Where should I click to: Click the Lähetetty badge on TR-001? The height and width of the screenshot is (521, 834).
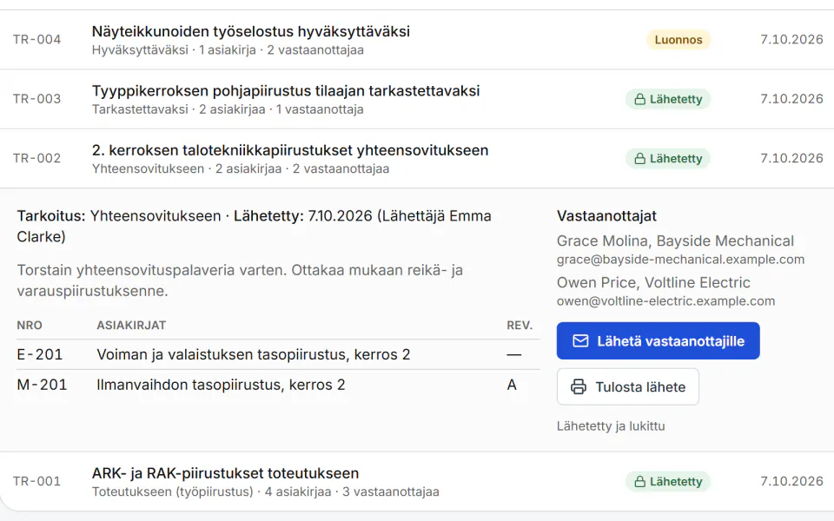pos(667,482)
